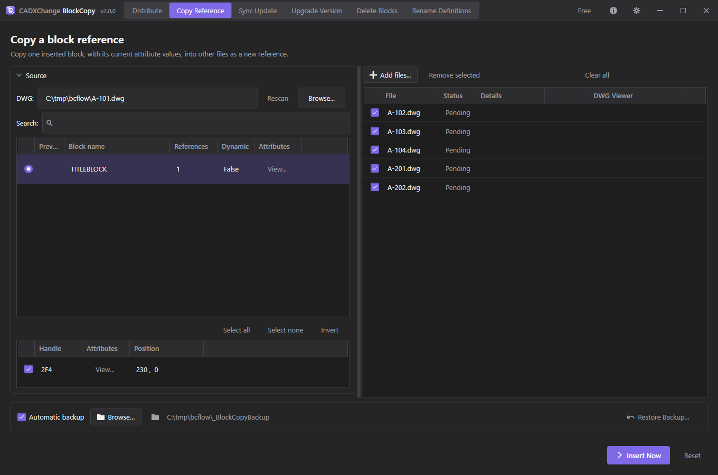Screen dimensions: 718x475
Task: Sort by the Status column header
Action: (x=457, y=96)
